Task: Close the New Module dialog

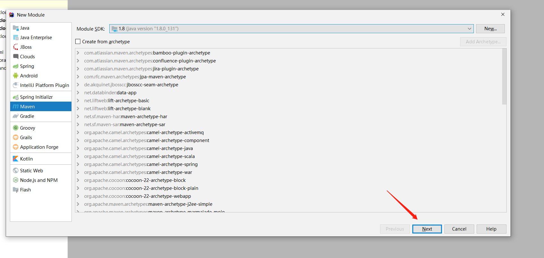Action: (503, 15)
